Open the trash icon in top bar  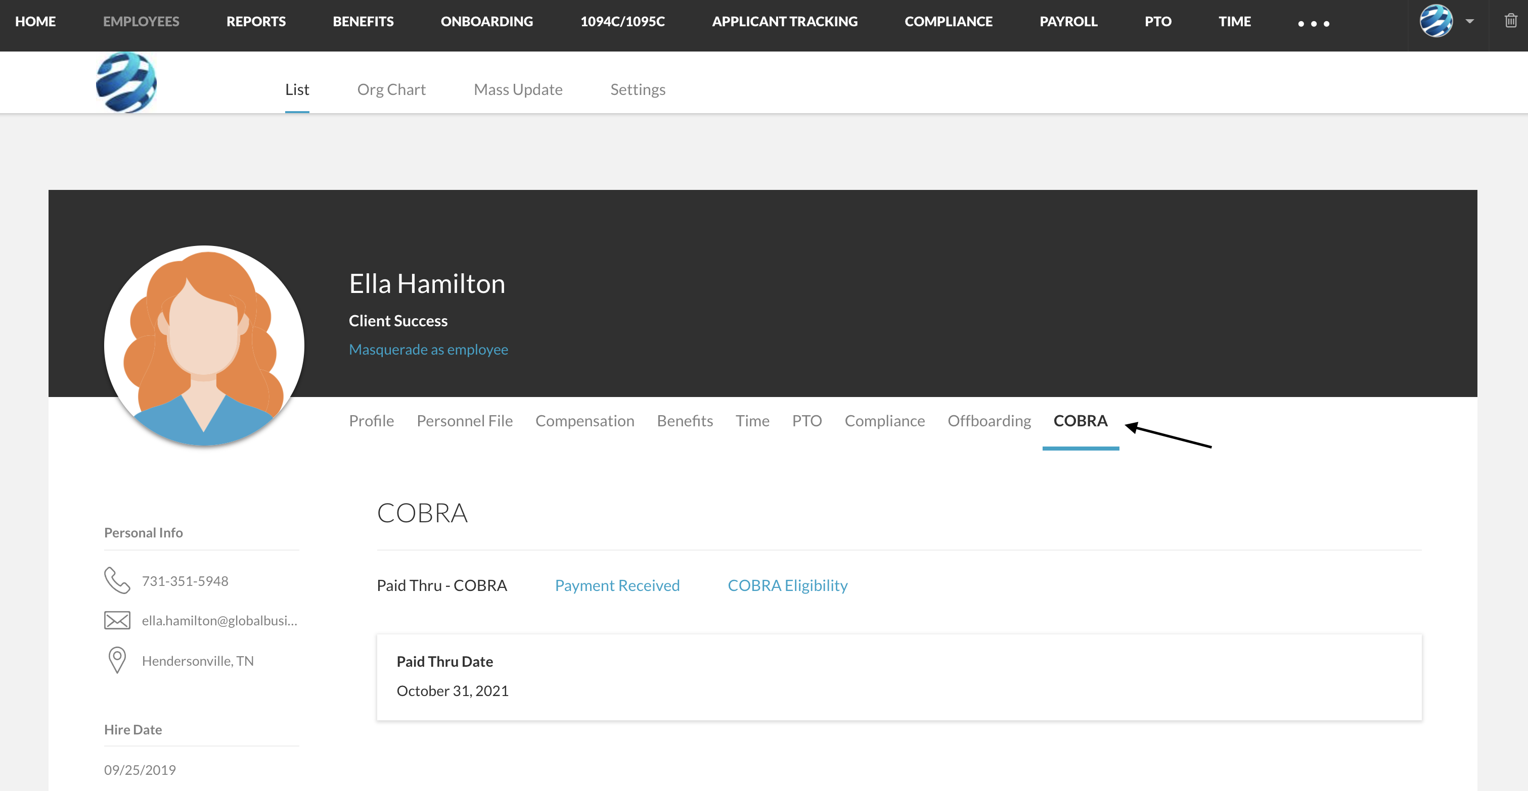1510,21
